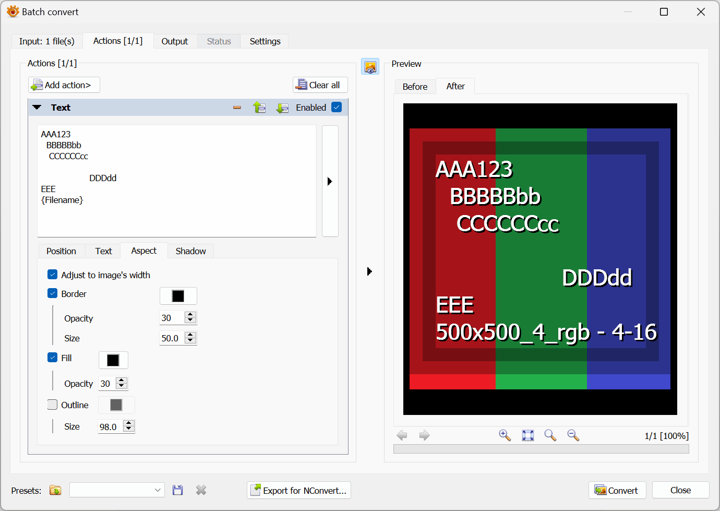Toggle the preview panel image icon
Viewport: 720px width, 511px height.
tap(370, 67)
